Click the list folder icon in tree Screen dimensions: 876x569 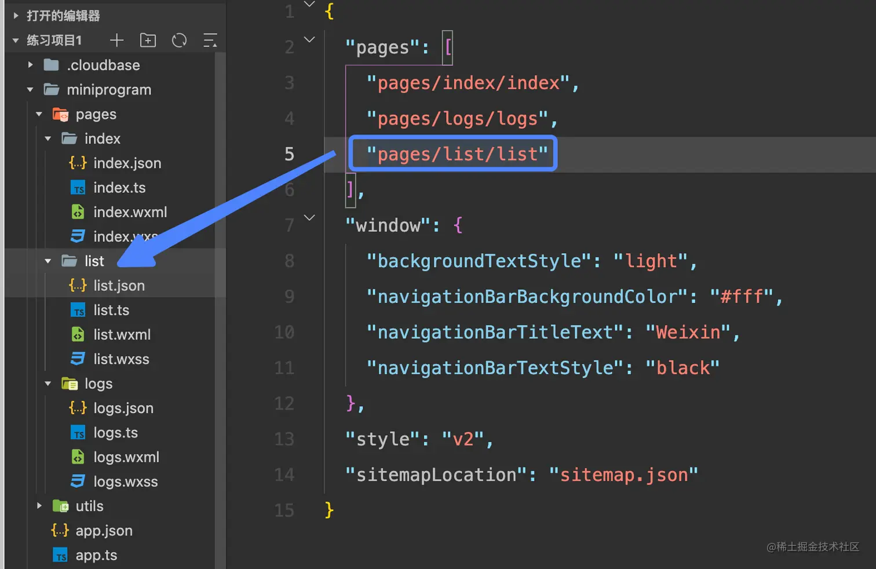(70, 261)
